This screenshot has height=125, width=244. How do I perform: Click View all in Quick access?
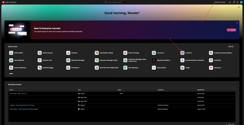tap(231, 46)
